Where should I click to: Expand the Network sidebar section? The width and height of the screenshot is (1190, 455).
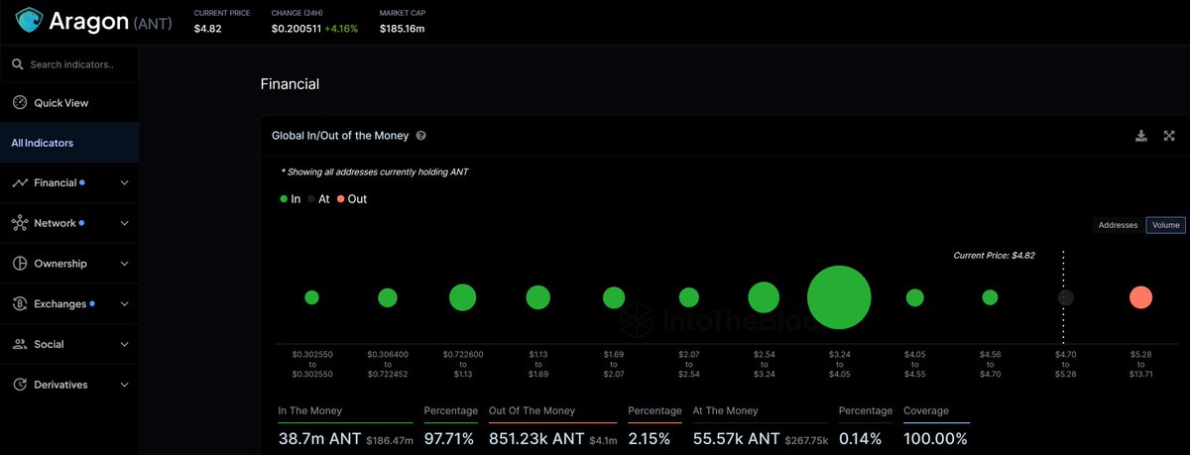tap(124, 223)
